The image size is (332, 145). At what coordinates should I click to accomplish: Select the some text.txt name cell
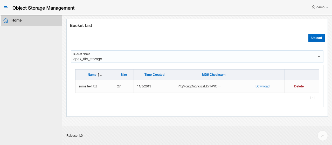[x=88, y=86]
